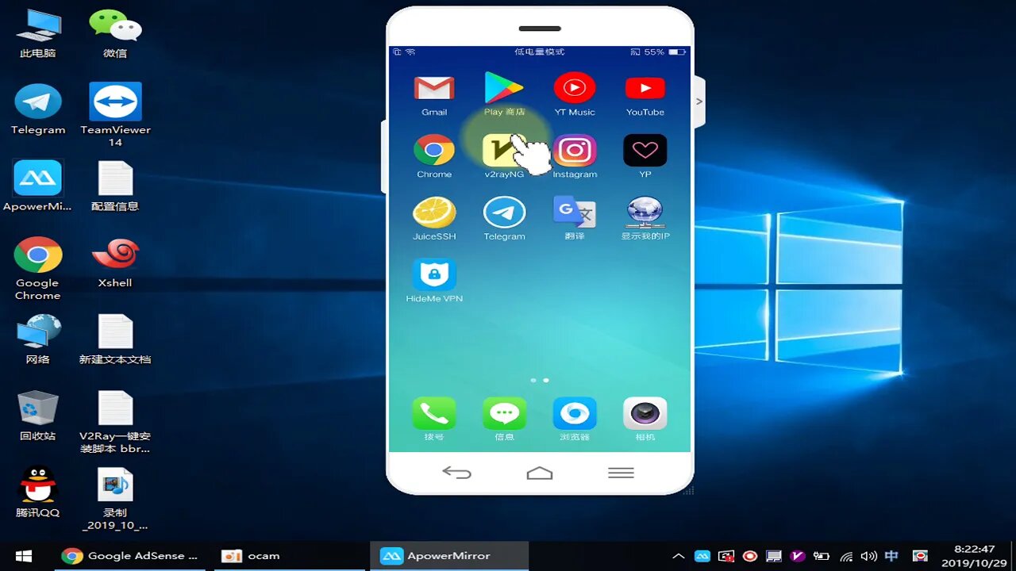
Task: Switch to ocam taskbar window
Action: click(x=288, y=556)
